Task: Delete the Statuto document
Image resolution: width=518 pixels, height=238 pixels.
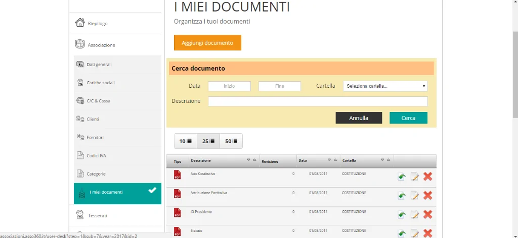Action: click(x=428, y=234)
